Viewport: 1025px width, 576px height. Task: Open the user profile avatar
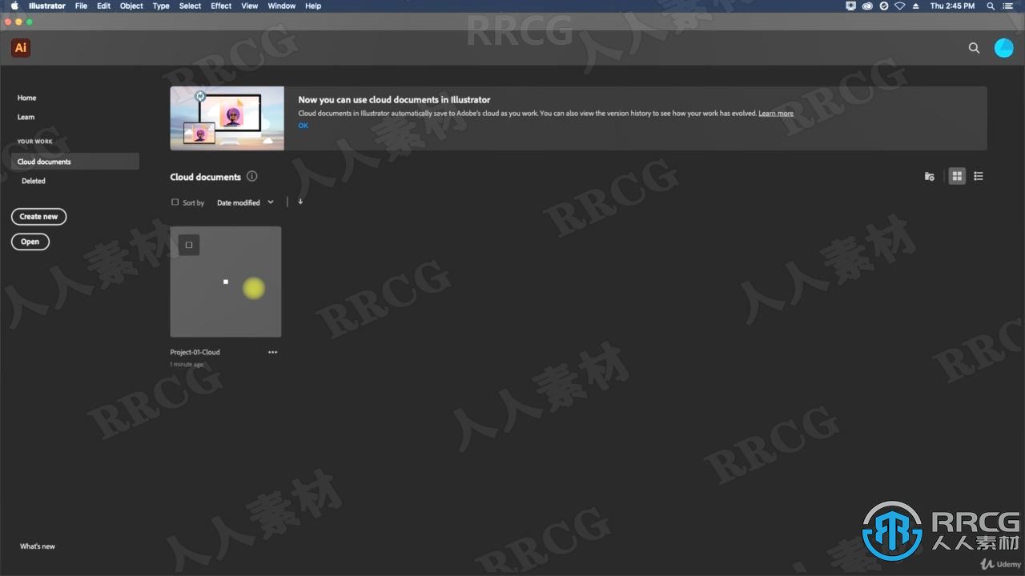(1003, 48)
